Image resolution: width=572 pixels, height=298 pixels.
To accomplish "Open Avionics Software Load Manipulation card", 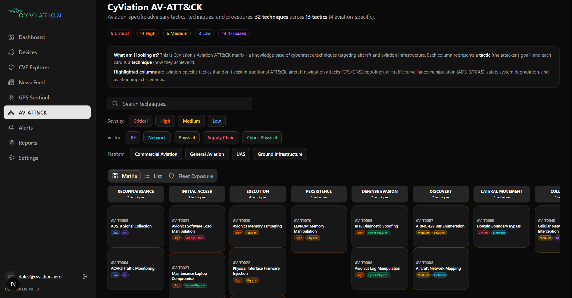I will (x=197, y=229).
